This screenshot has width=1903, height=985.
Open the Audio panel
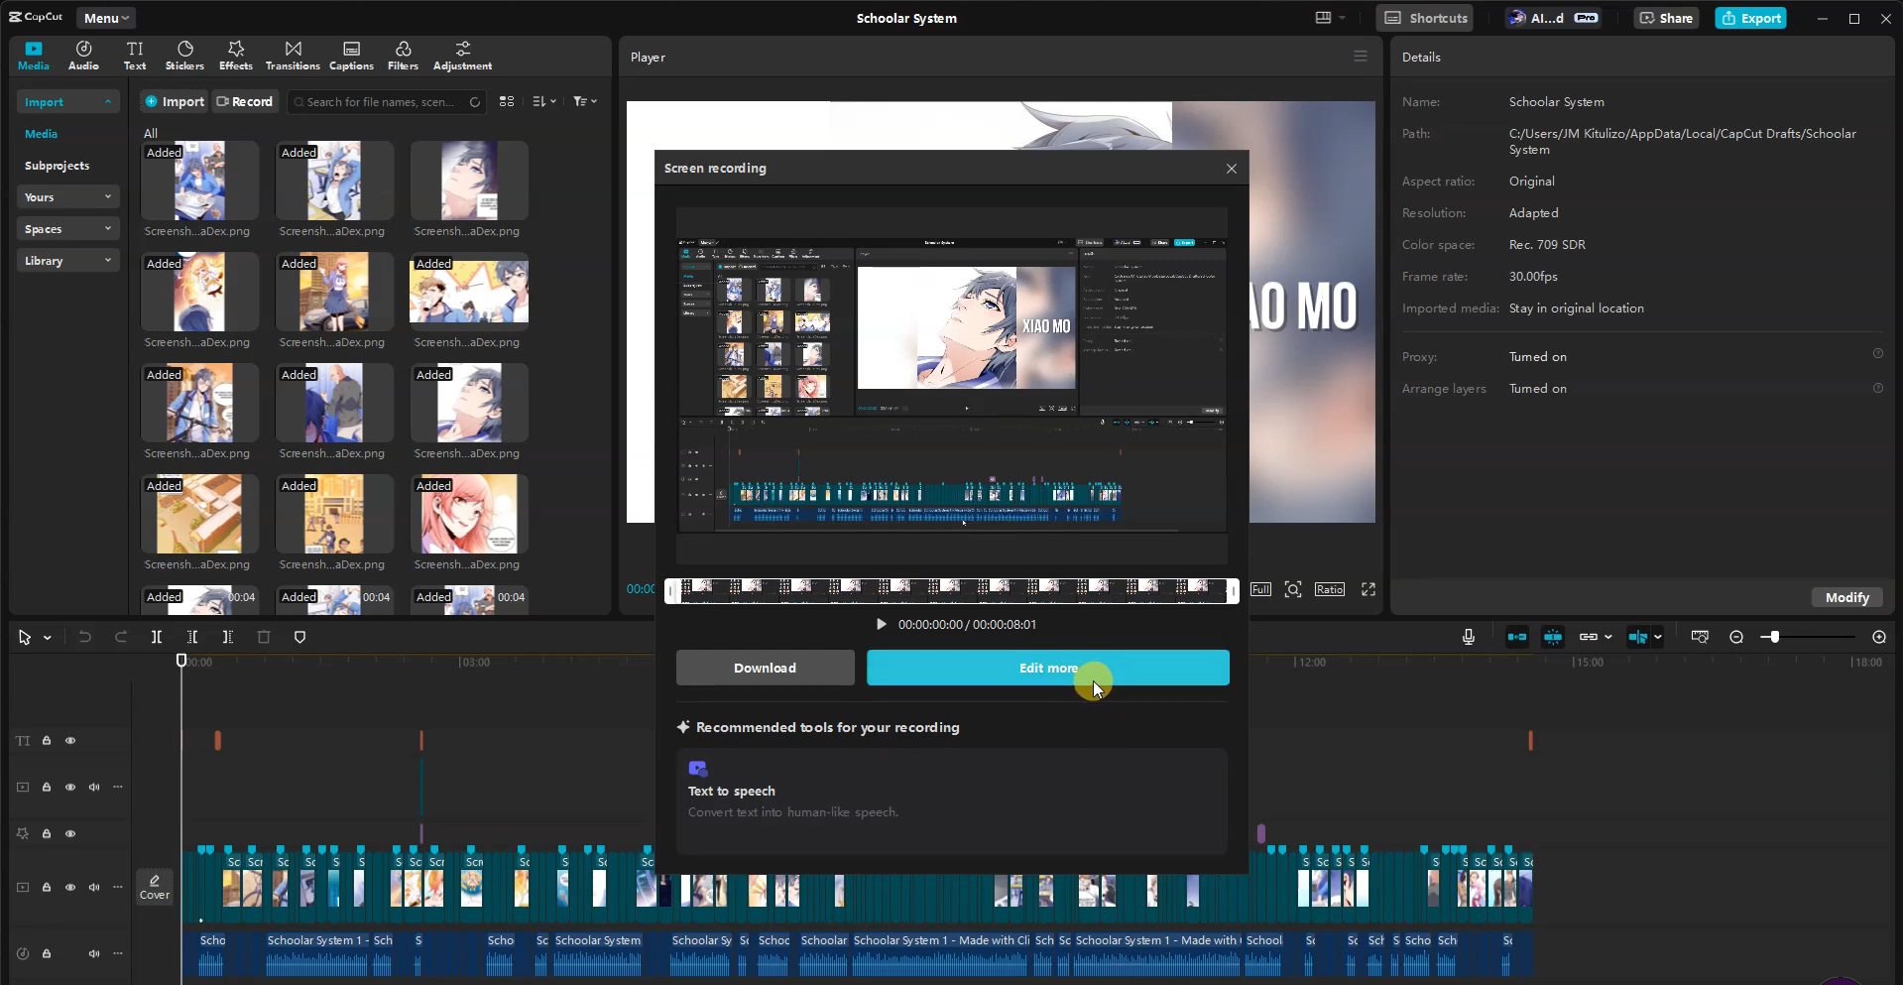[x=83, y=55]
